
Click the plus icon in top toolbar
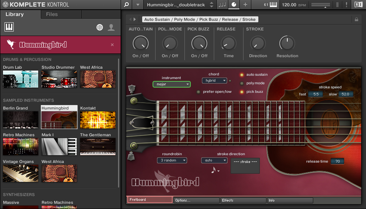point(245,5)
